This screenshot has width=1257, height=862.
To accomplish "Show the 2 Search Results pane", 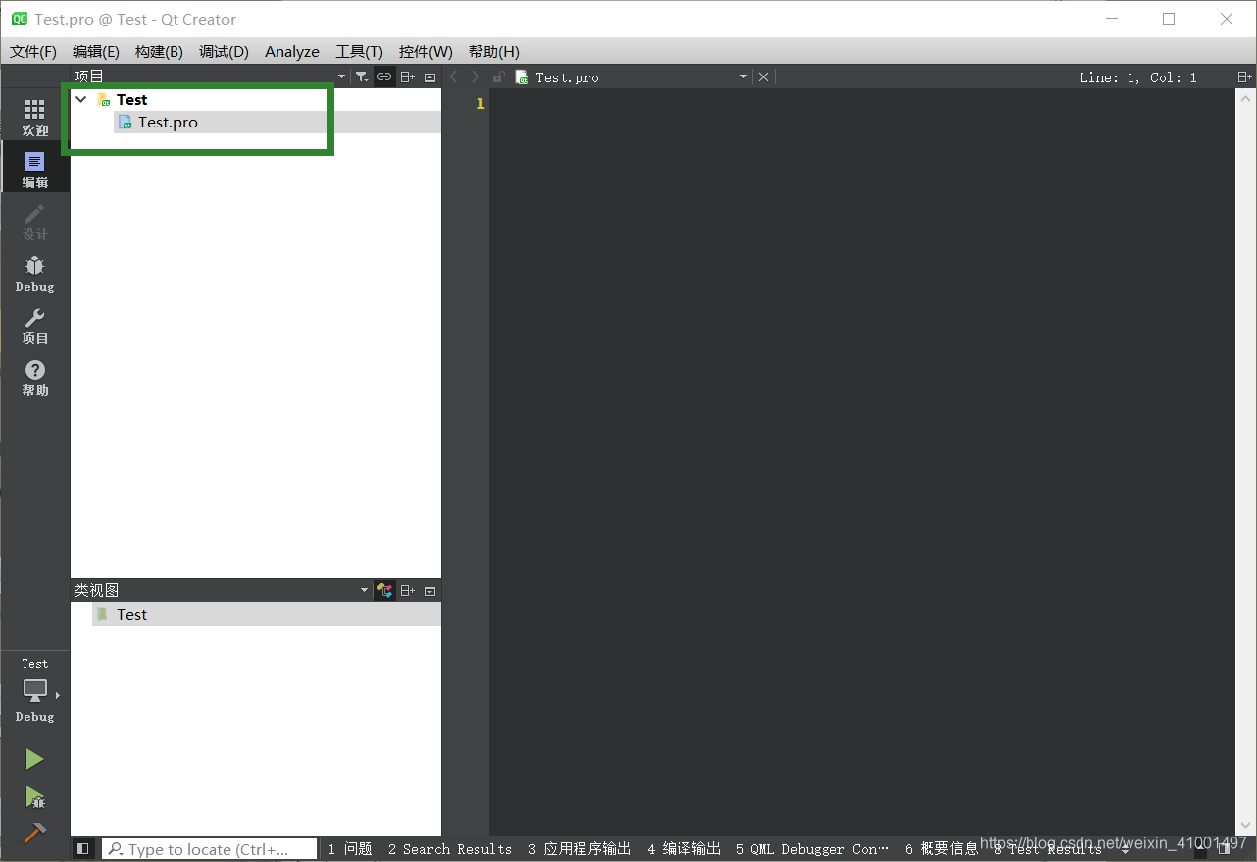I will [450, 849].
